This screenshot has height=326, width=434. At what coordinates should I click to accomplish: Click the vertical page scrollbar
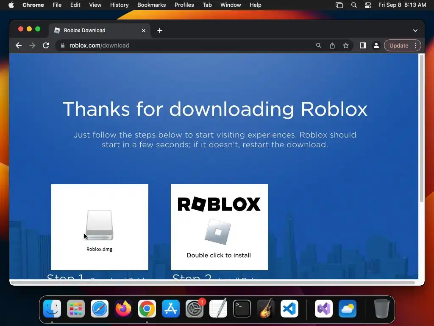click(422, 128)
